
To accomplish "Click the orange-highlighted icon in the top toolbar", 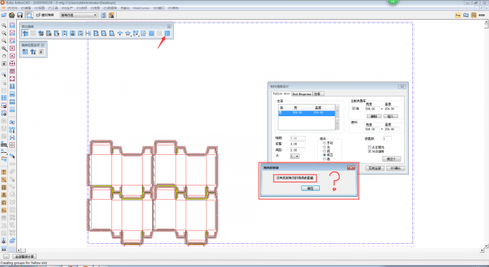I will coord(111,15).
